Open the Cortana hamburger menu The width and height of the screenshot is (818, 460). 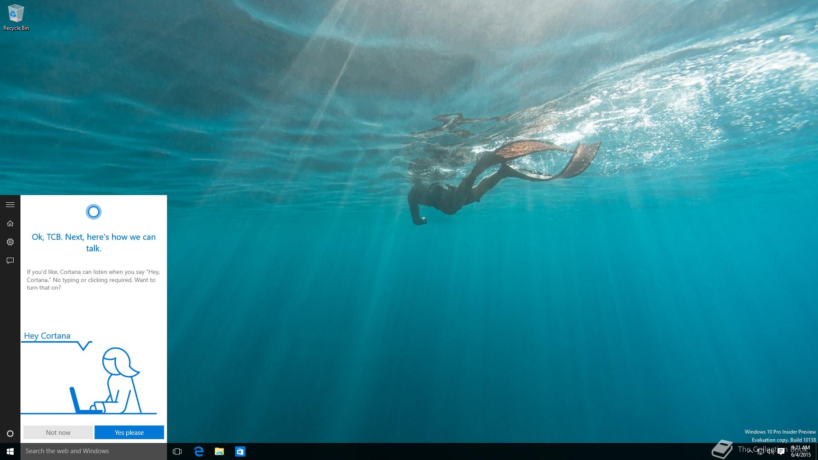coord(10,205)
